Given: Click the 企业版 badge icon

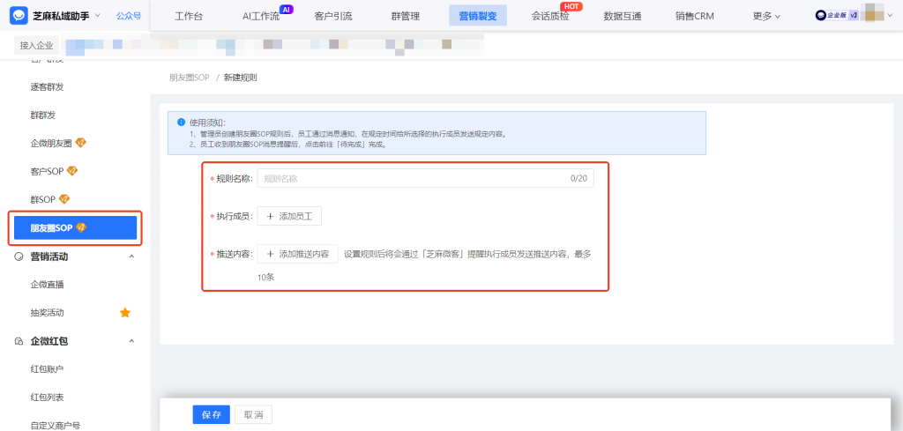Looking at the screenshot, I should pyautogui.click(x=837, y=16).
